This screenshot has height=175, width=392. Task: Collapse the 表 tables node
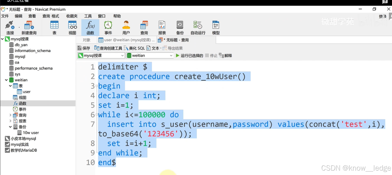(x=10, y=86)
